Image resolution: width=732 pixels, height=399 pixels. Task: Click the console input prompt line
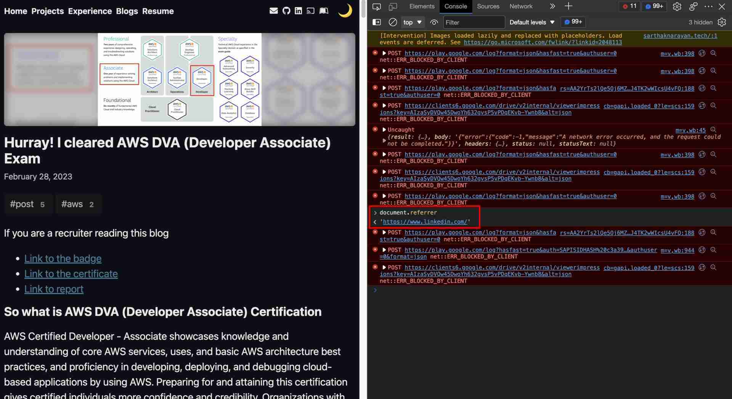coord(549,290)
